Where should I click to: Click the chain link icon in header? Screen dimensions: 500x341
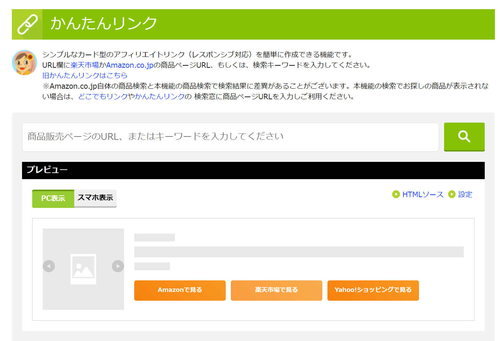tap(27, 24)
